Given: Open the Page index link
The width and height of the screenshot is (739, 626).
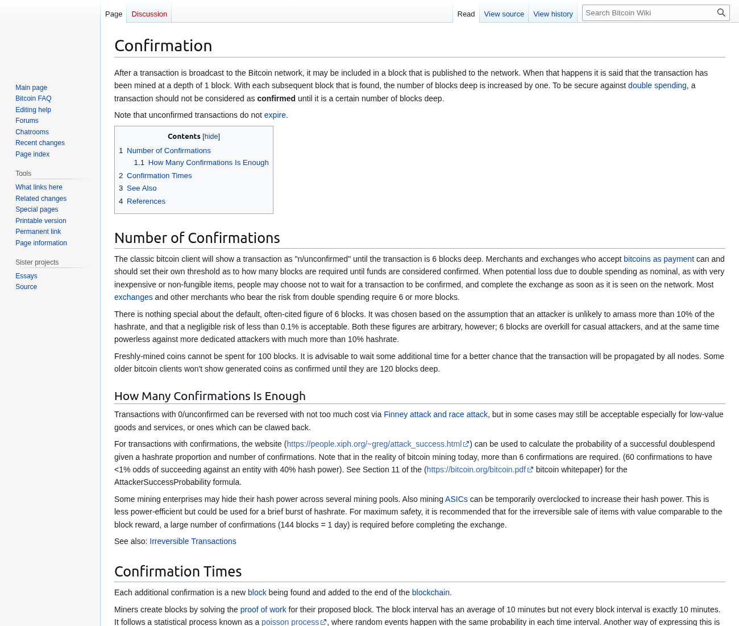Looking at the screenshot, I should (x=32, y=154).
